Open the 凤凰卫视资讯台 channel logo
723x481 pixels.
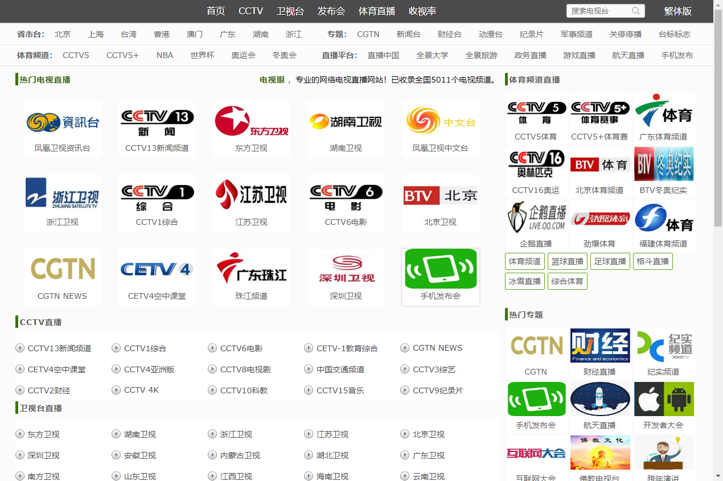click(63, 122)
